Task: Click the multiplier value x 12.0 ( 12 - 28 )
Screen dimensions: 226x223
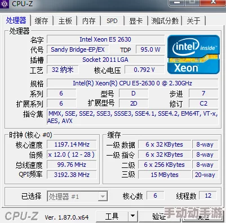Action: click(72, 154)
